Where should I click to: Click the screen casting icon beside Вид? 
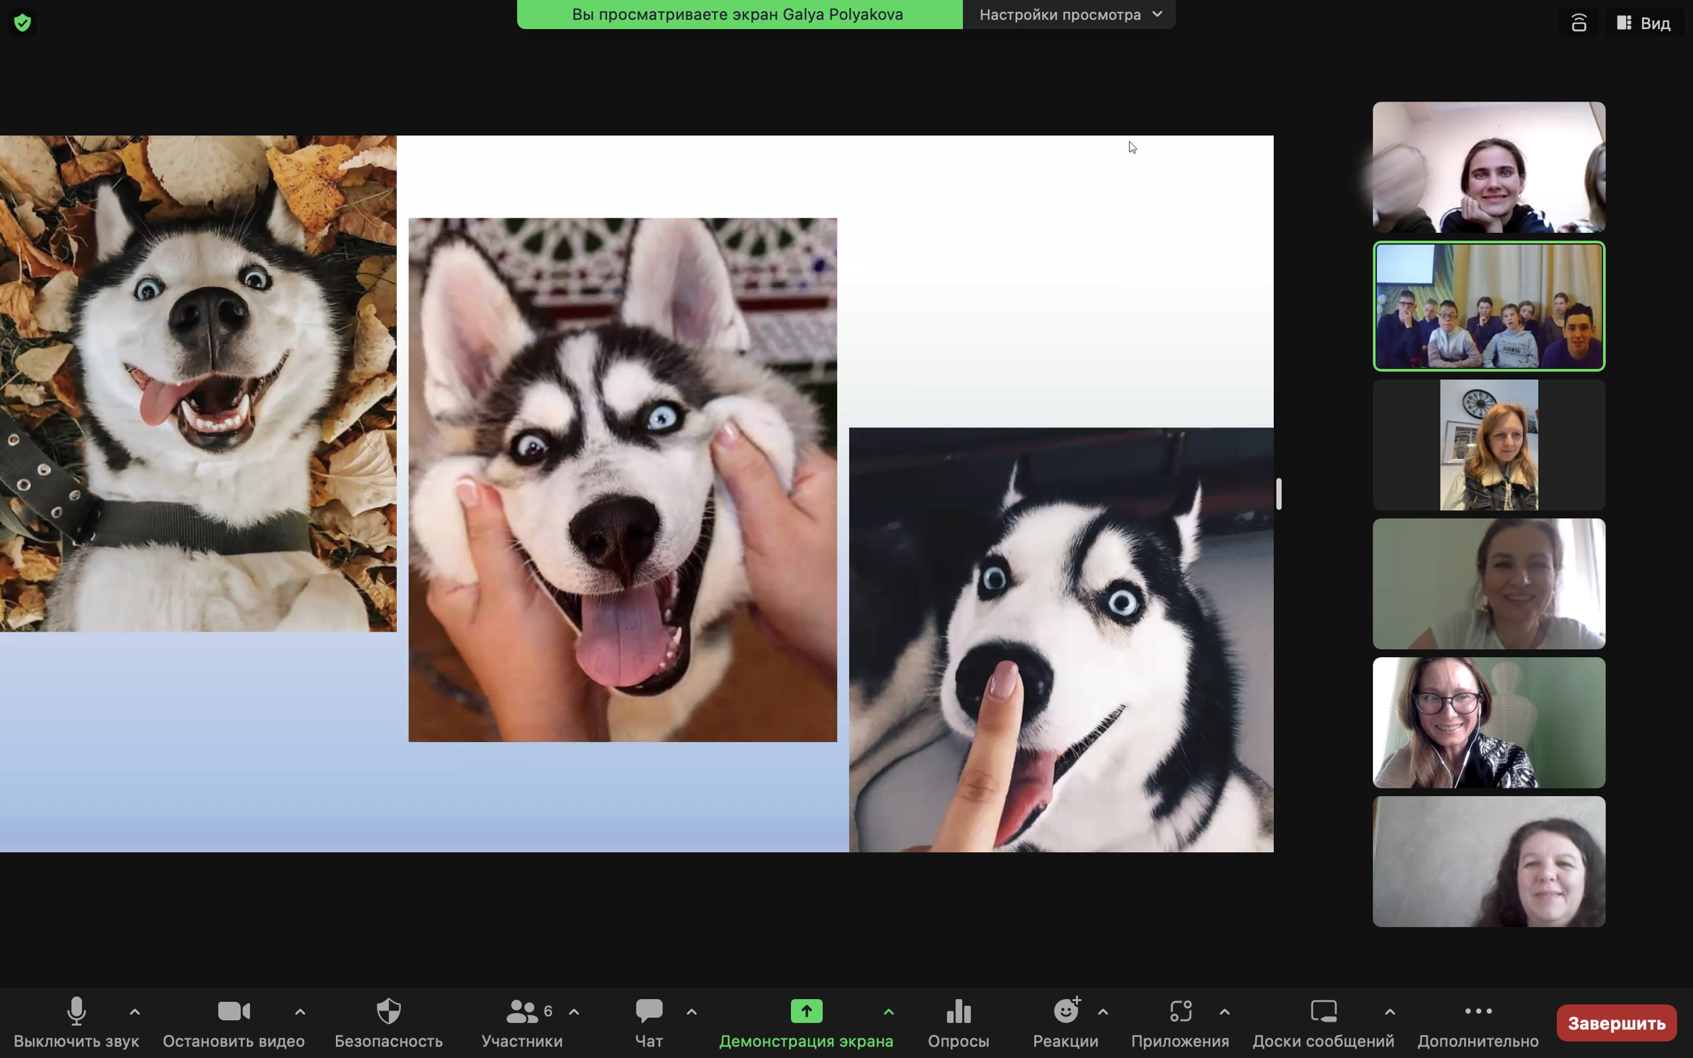[1579, 22]
